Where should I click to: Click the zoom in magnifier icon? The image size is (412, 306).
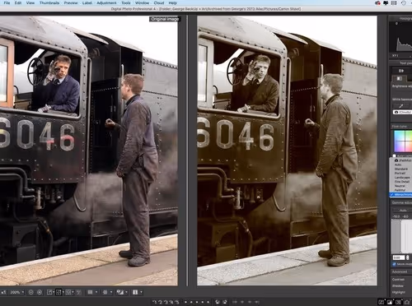[40, 292]
